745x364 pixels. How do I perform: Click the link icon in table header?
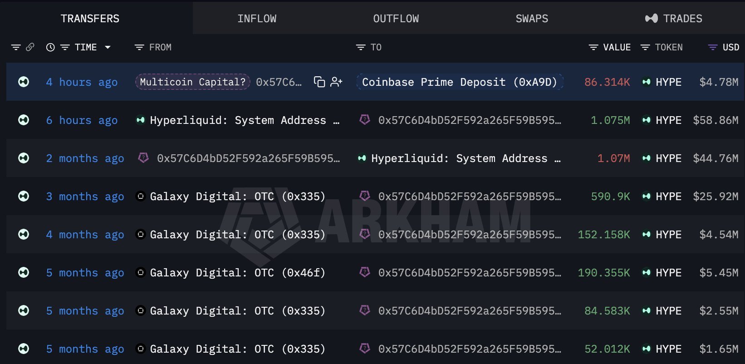coord(30,47)
